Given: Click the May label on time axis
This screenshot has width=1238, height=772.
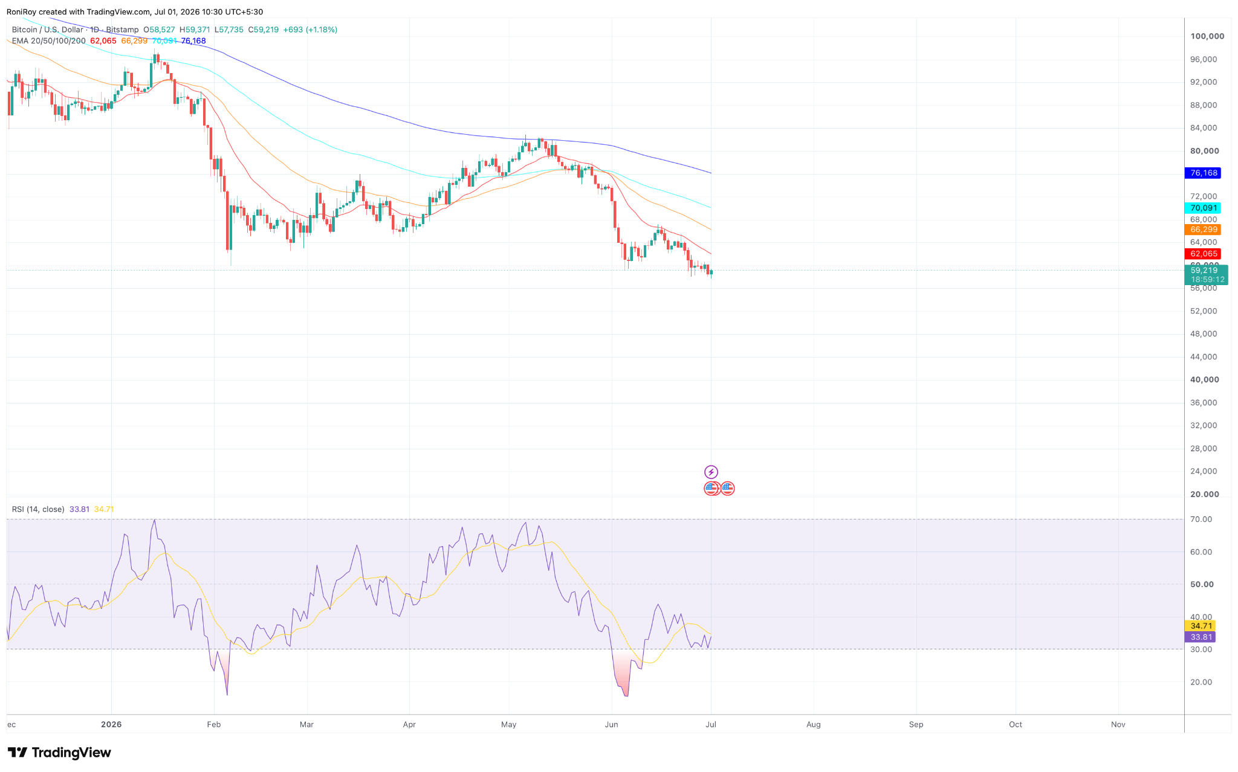Looking at the screenshot, I should click(509, 725).
